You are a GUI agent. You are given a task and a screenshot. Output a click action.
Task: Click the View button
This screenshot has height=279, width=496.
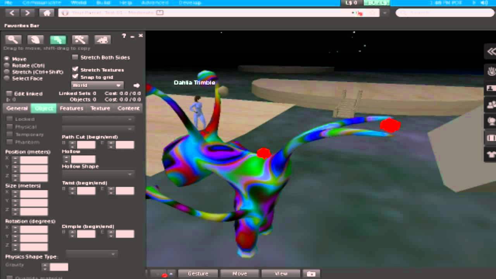[x=281, y=274]
